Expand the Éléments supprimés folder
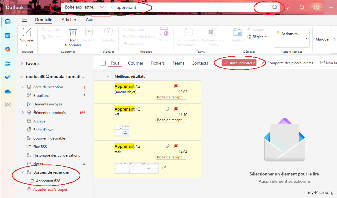 [23, 112]
